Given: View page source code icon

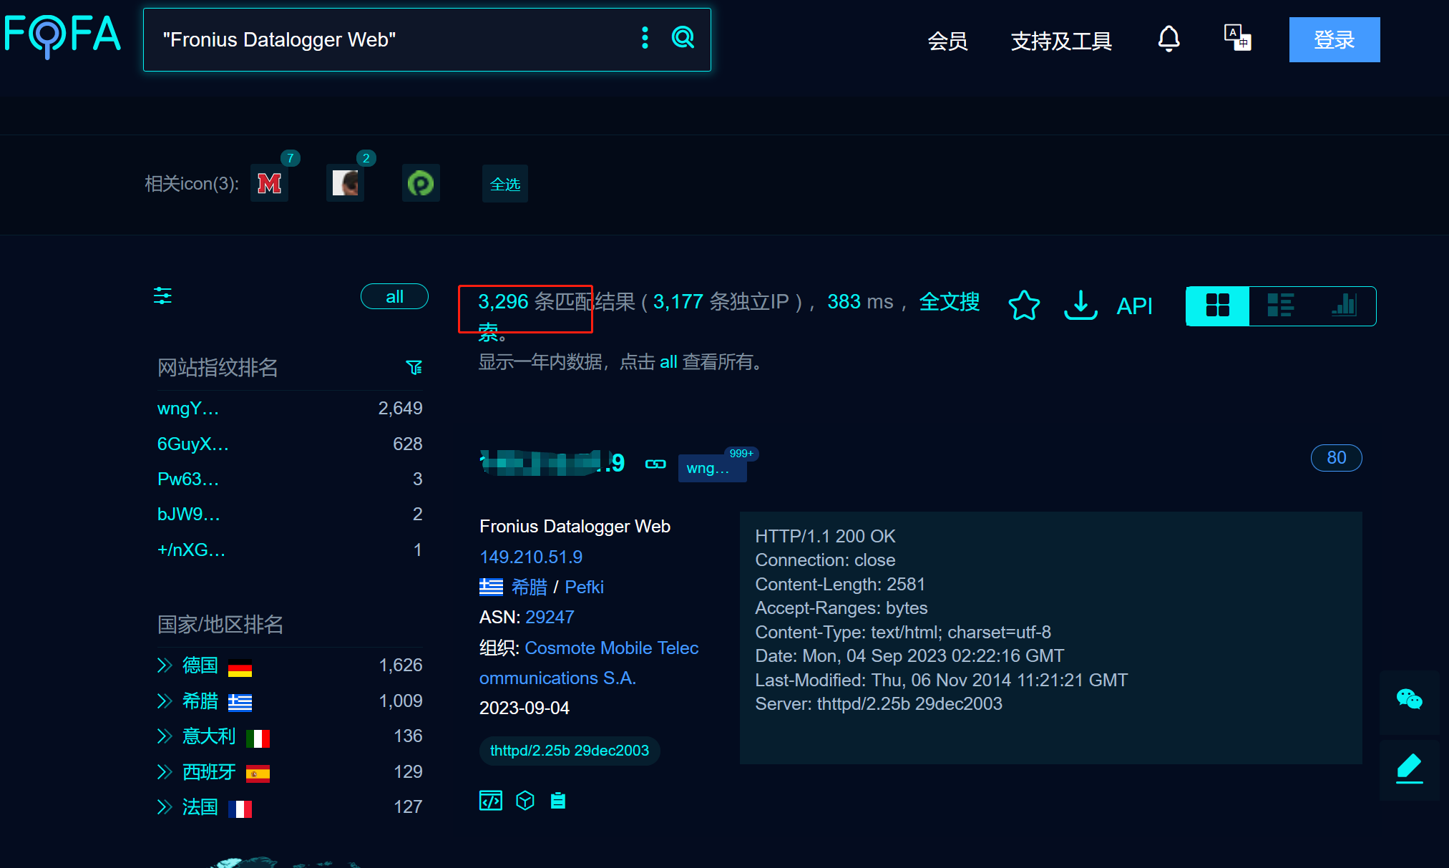Looking at the screenshot, I should tap(491, 801).
